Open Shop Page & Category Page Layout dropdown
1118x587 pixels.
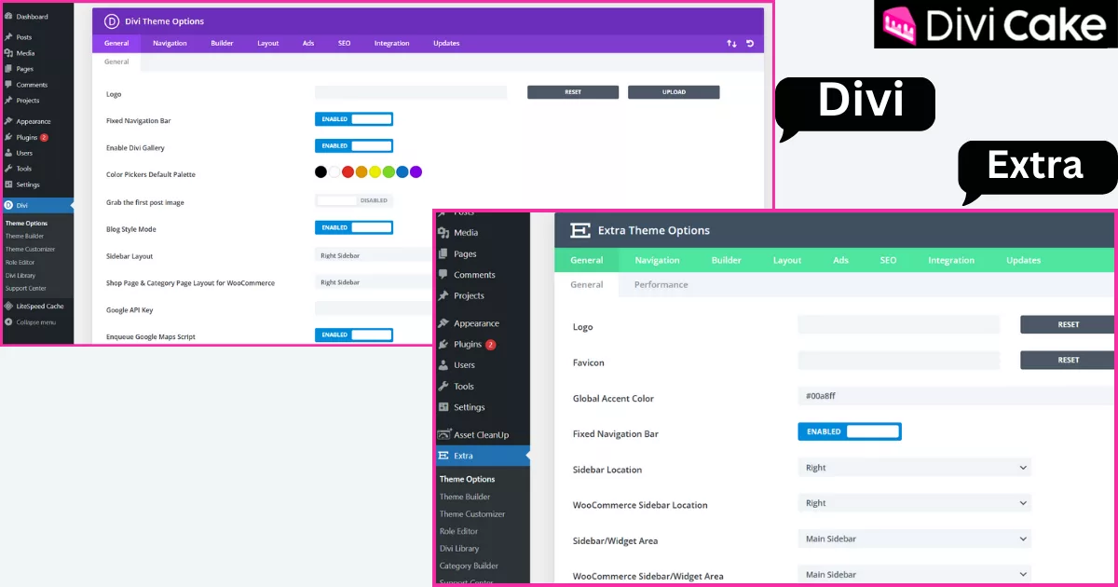375,282
